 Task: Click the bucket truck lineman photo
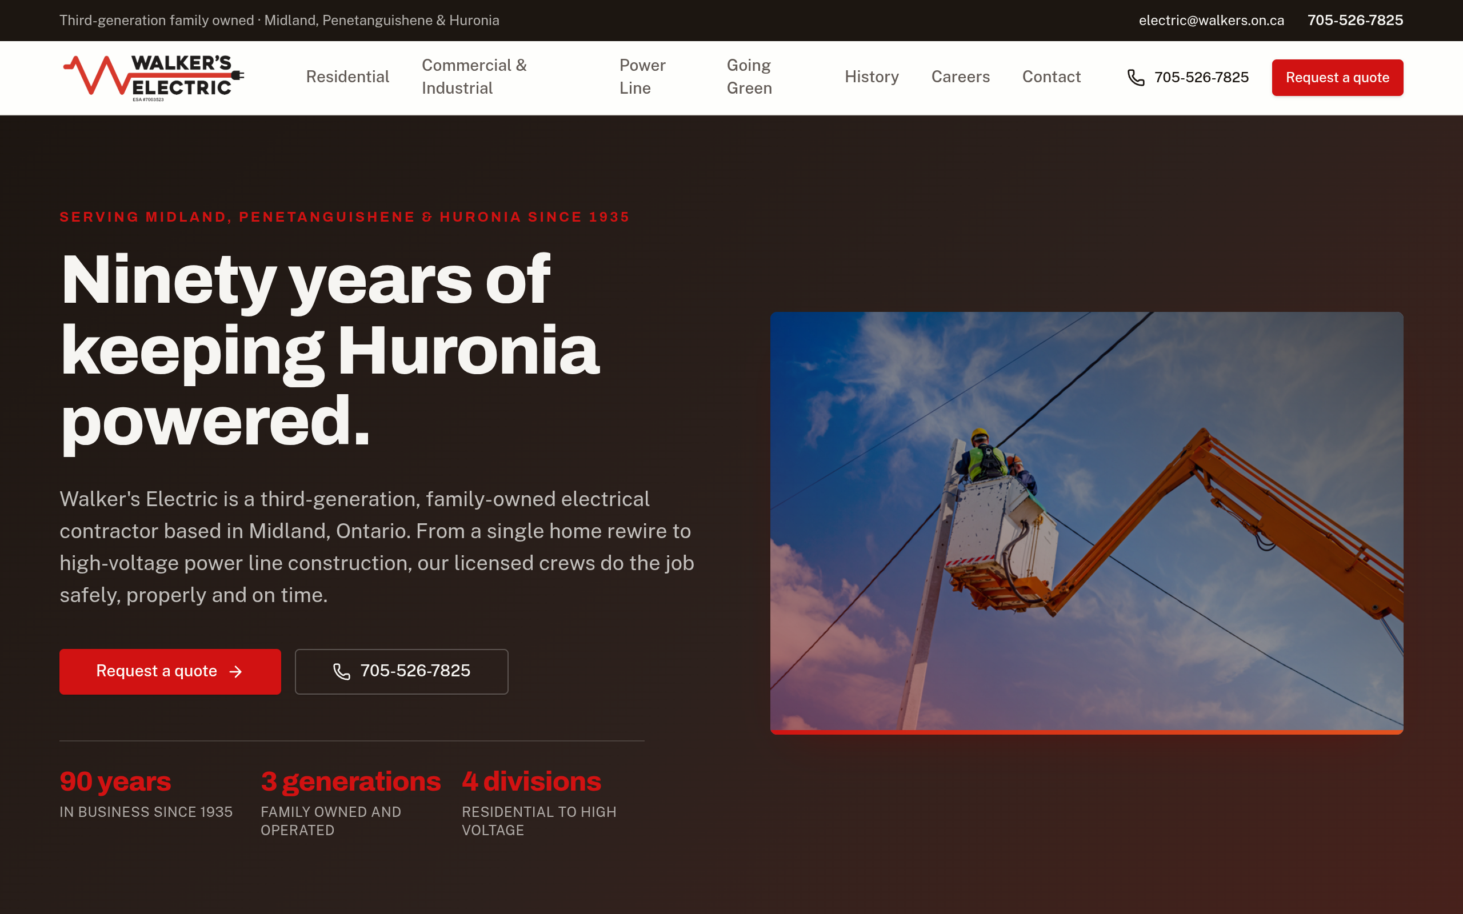[1086, 523]
